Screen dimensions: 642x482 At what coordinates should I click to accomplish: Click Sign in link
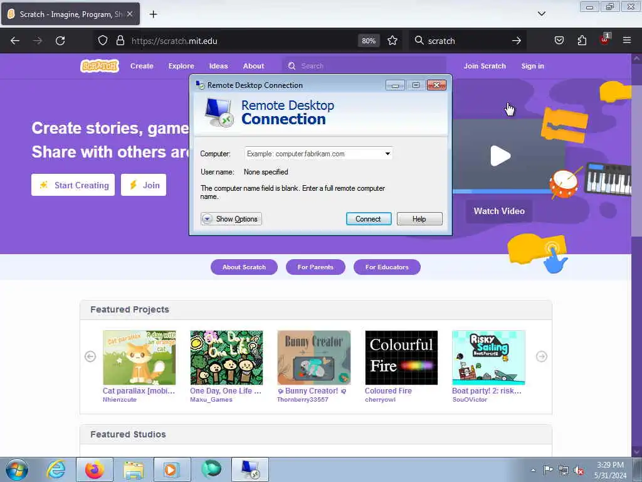tap(532, 66)
